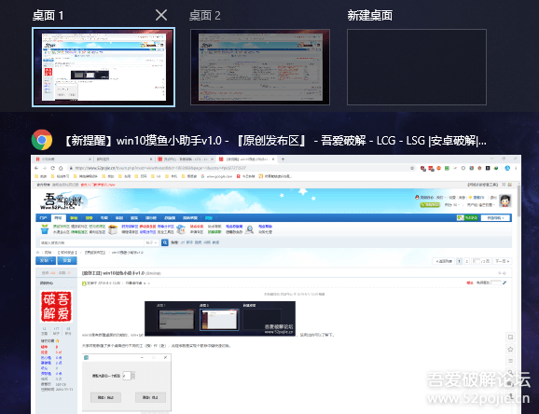Screen dimensions: 539x414
Task: Click the Chrome profile icon at the toolbar end
Action: [x=507, y=168]
